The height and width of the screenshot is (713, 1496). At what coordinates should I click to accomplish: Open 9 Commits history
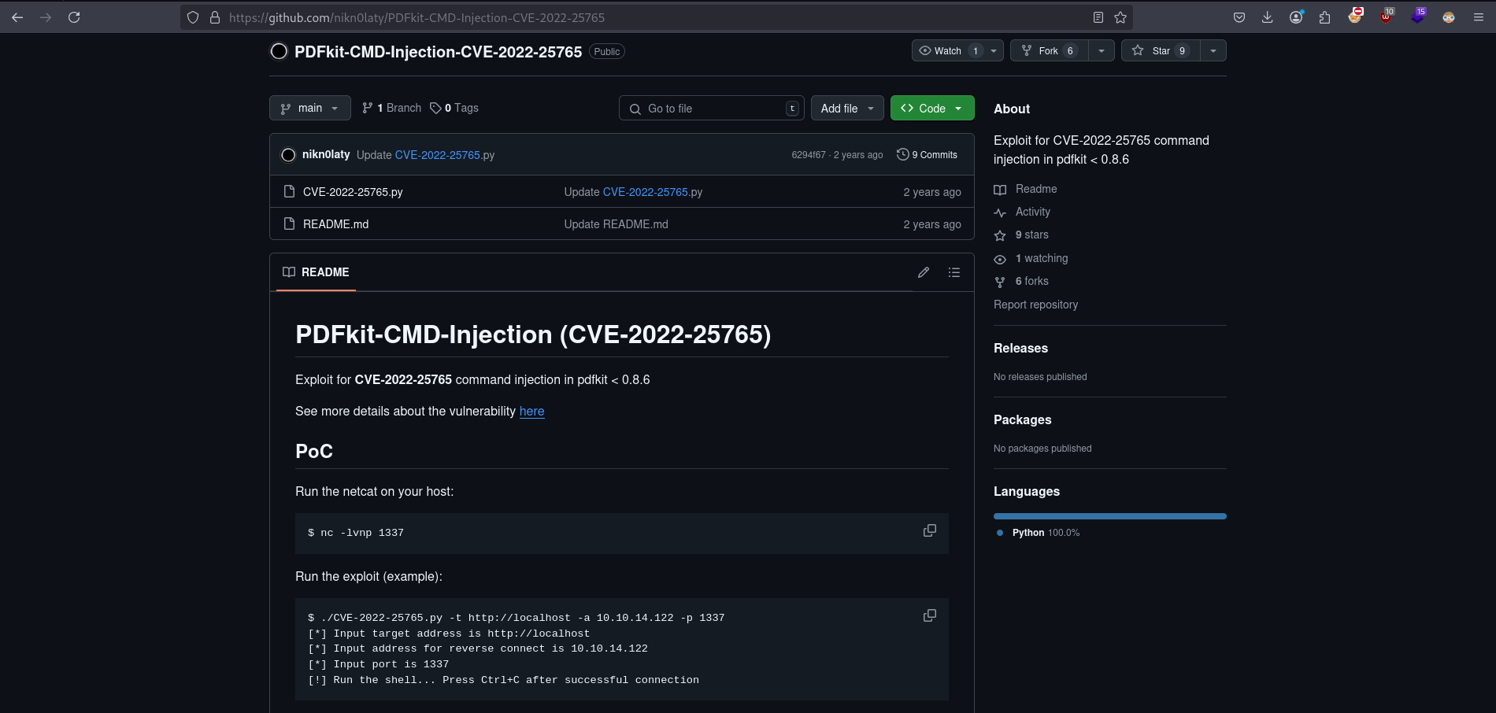(928, 155)
